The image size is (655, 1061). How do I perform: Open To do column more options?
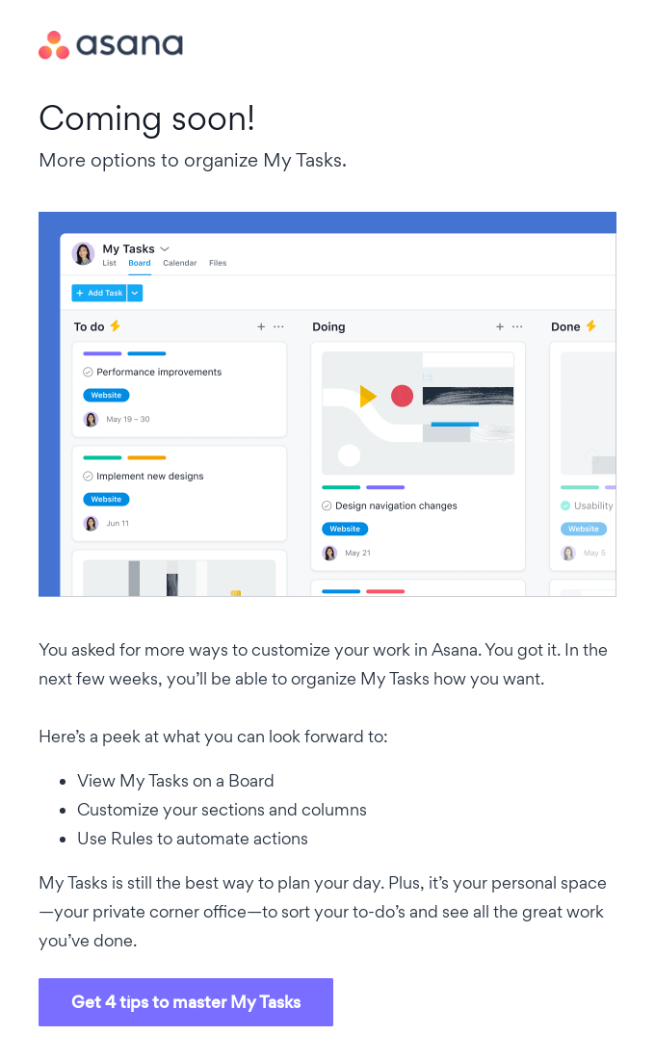279,327
